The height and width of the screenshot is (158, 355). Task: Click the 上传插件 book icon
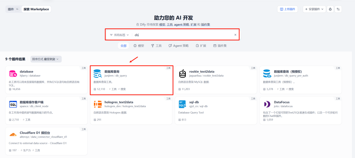(x=281, y=9)
